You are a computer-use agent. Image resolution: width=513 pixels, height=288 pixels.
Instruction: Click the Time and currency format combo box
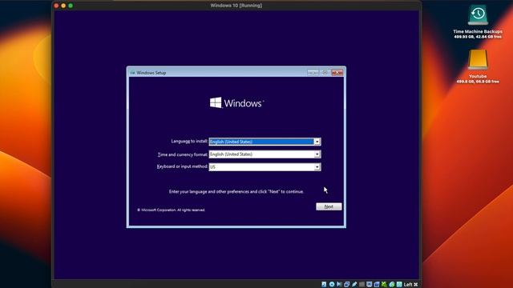pos(265,154)
